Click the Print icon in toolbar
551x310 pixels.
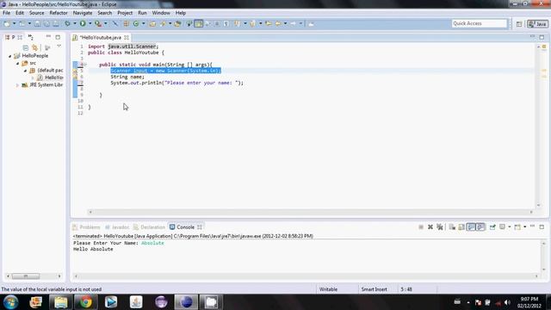(56, 23)
